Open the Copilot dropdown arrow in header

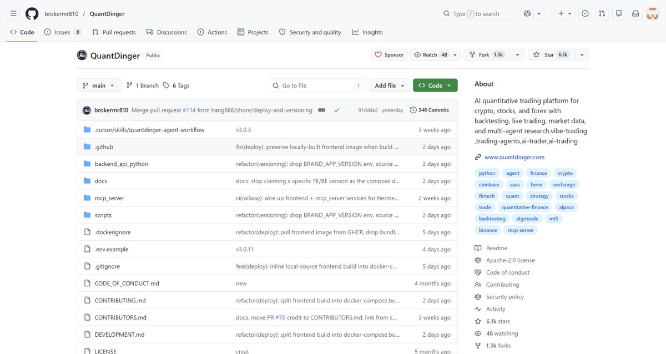[x=539, y=13]
